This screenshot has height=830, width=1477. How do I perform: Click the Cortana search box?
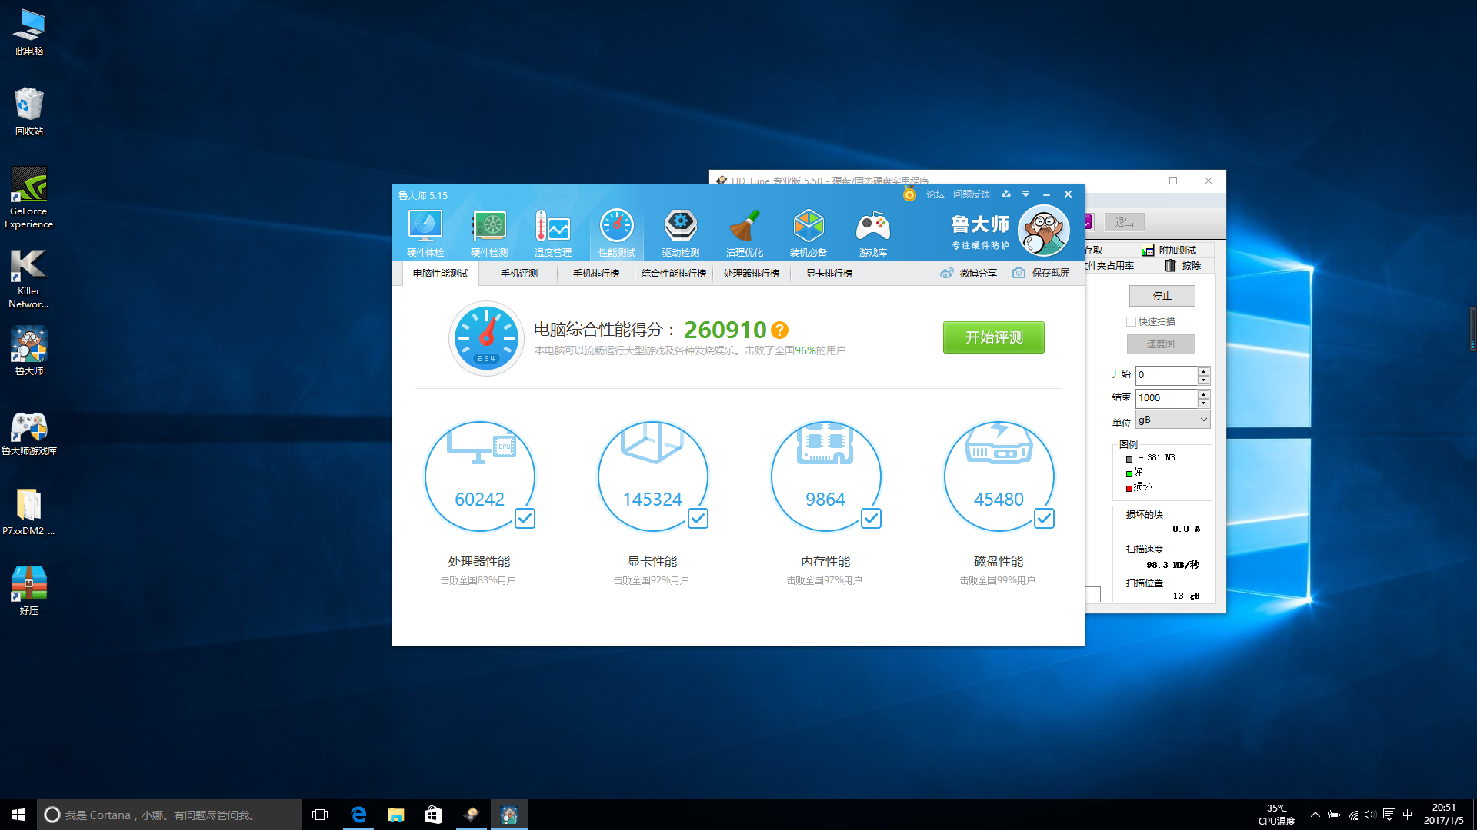169,815
